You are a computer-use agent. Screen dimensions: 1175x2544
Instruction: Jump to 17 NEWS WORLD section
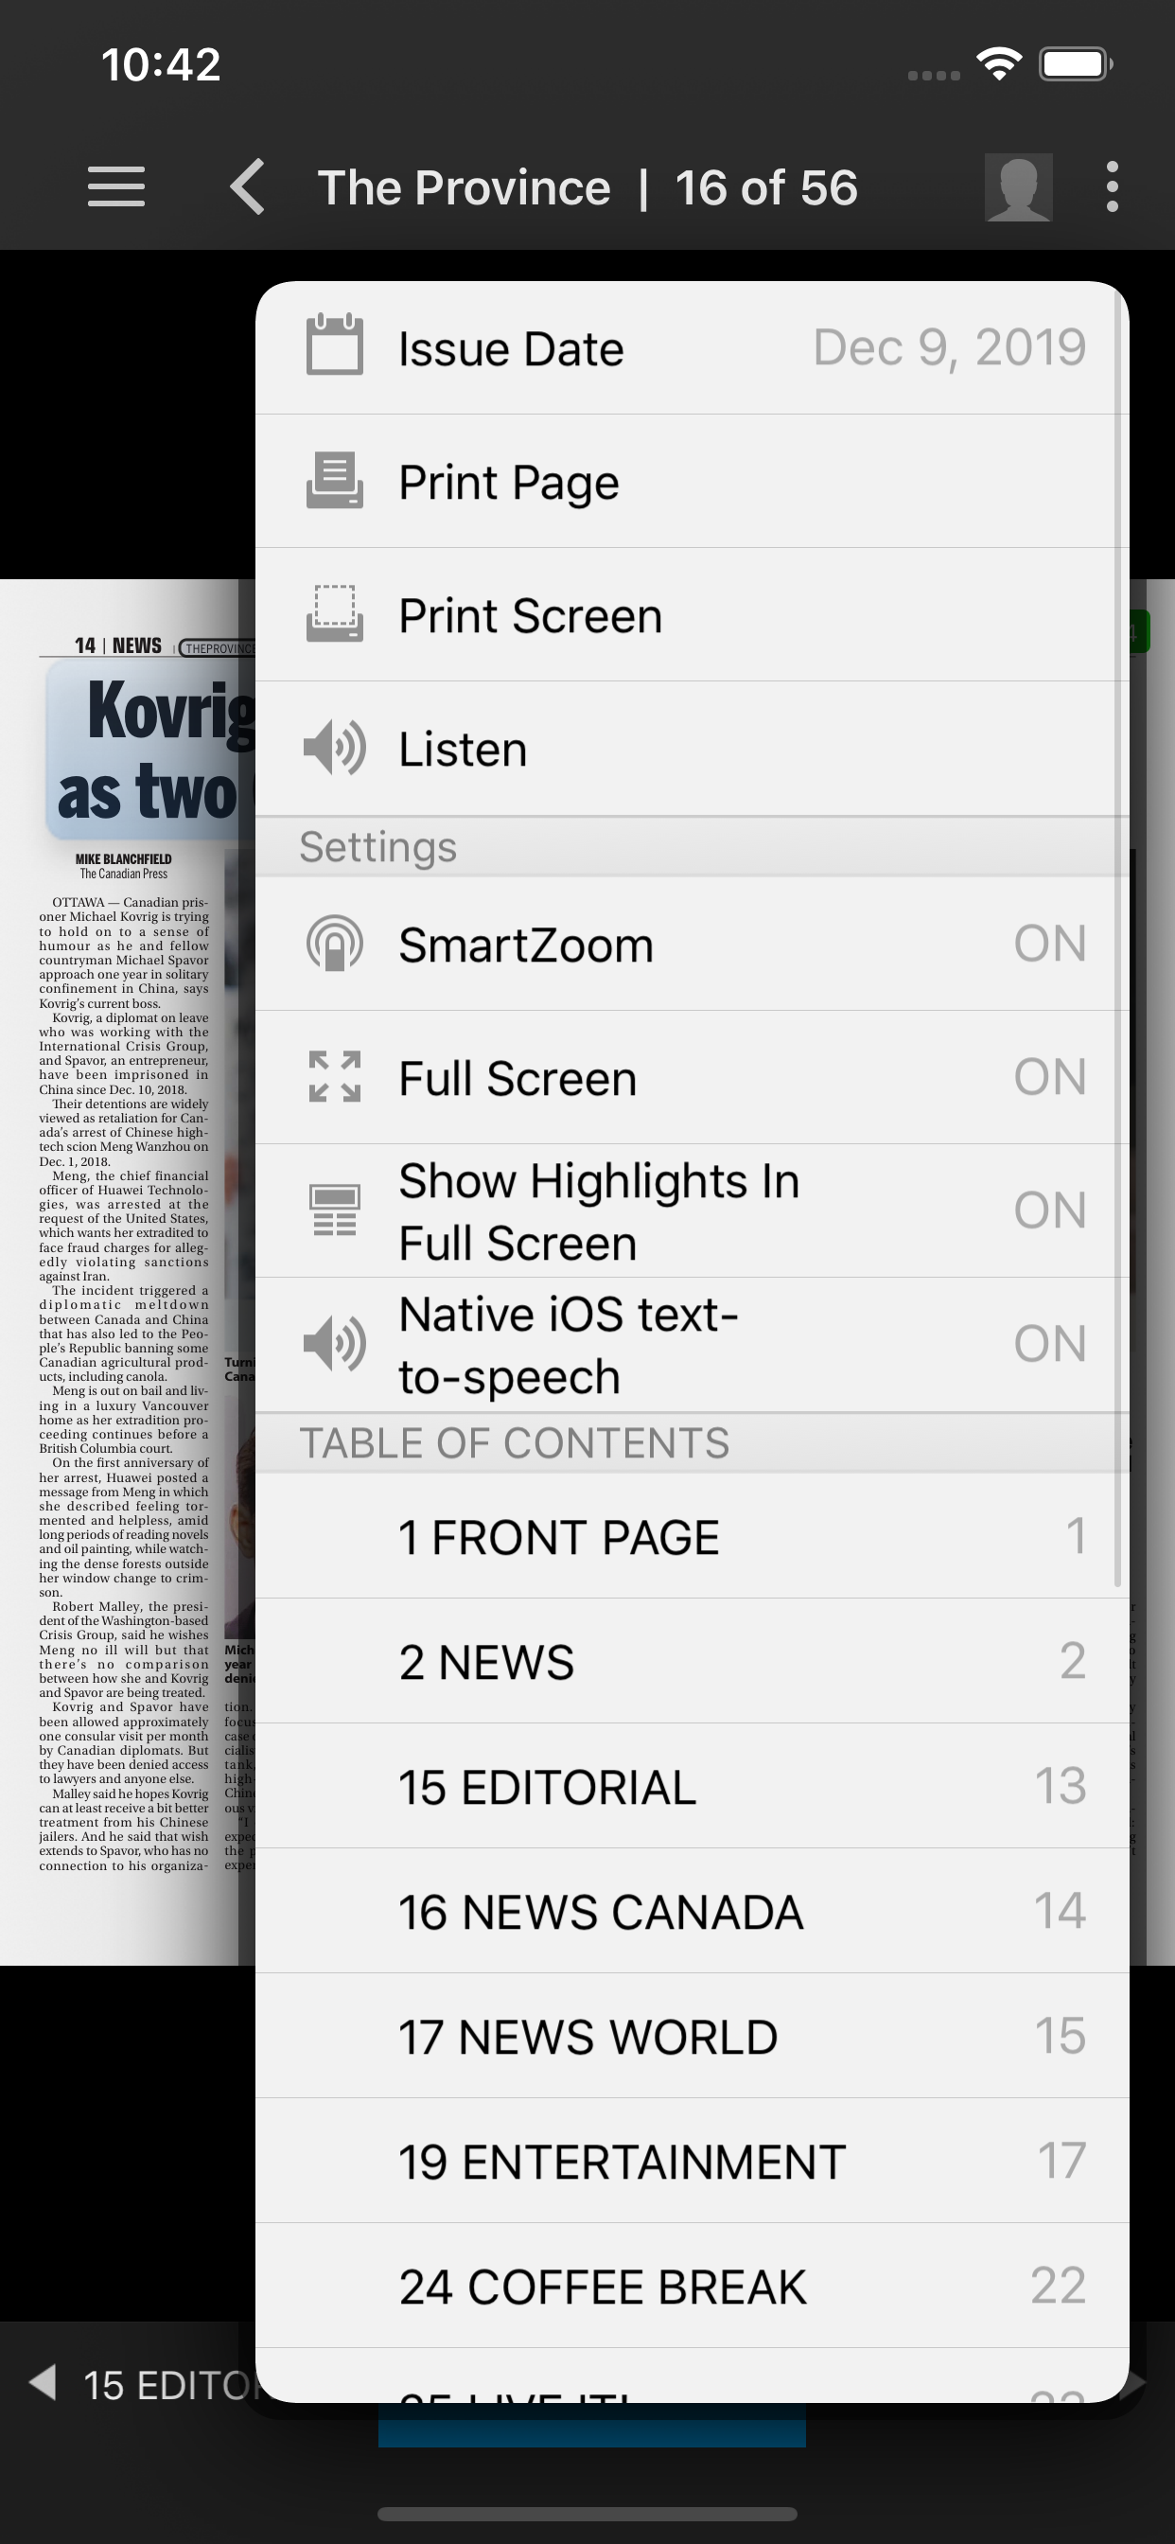pyautogui.click(x=693, y=2037)
